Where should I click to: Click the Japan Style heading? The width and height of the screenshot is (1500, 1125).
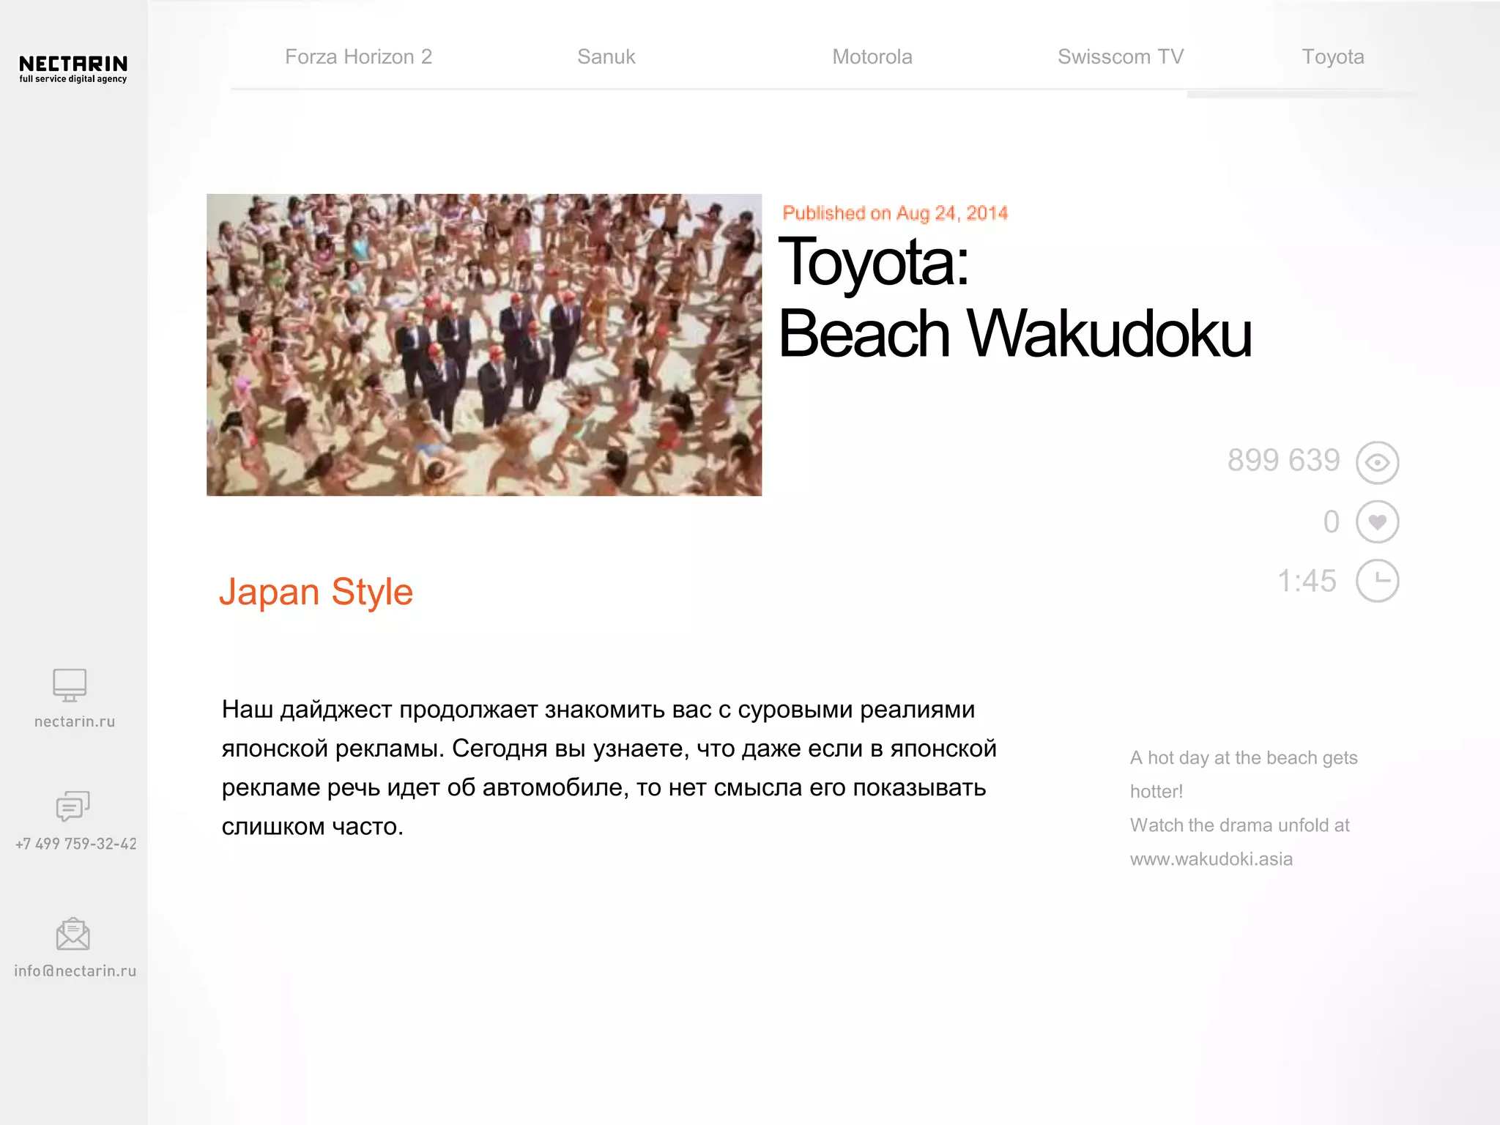click(x=316, y=592)
